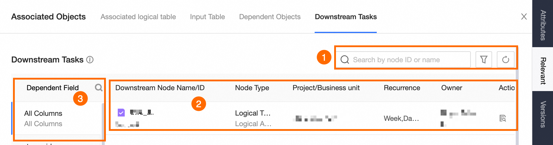The width and height of the screenshot is (553, 145).
Task: Select the Downstream Tasks tab
Action: point(346,17)
